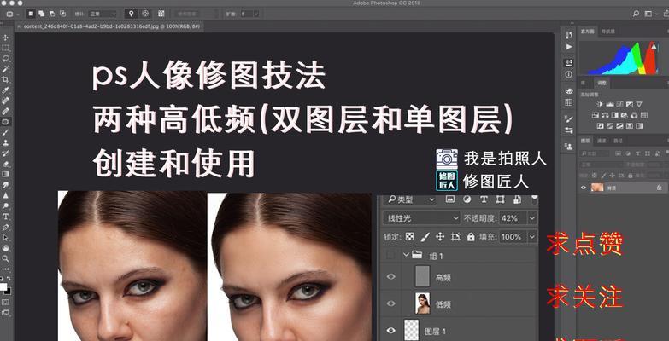Screen dimensions: 669x341
Task: Open the screen mode options
Action: (x=5, y=313)
